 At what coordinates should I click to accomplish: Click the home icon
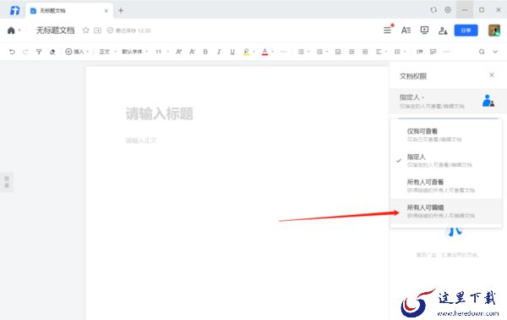pyautogui.click(x=11, y=30)
